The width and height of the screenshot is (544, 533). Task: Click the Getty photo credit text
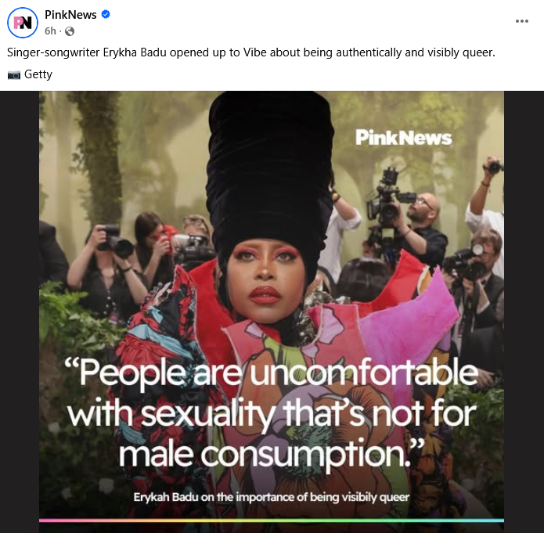38,74
